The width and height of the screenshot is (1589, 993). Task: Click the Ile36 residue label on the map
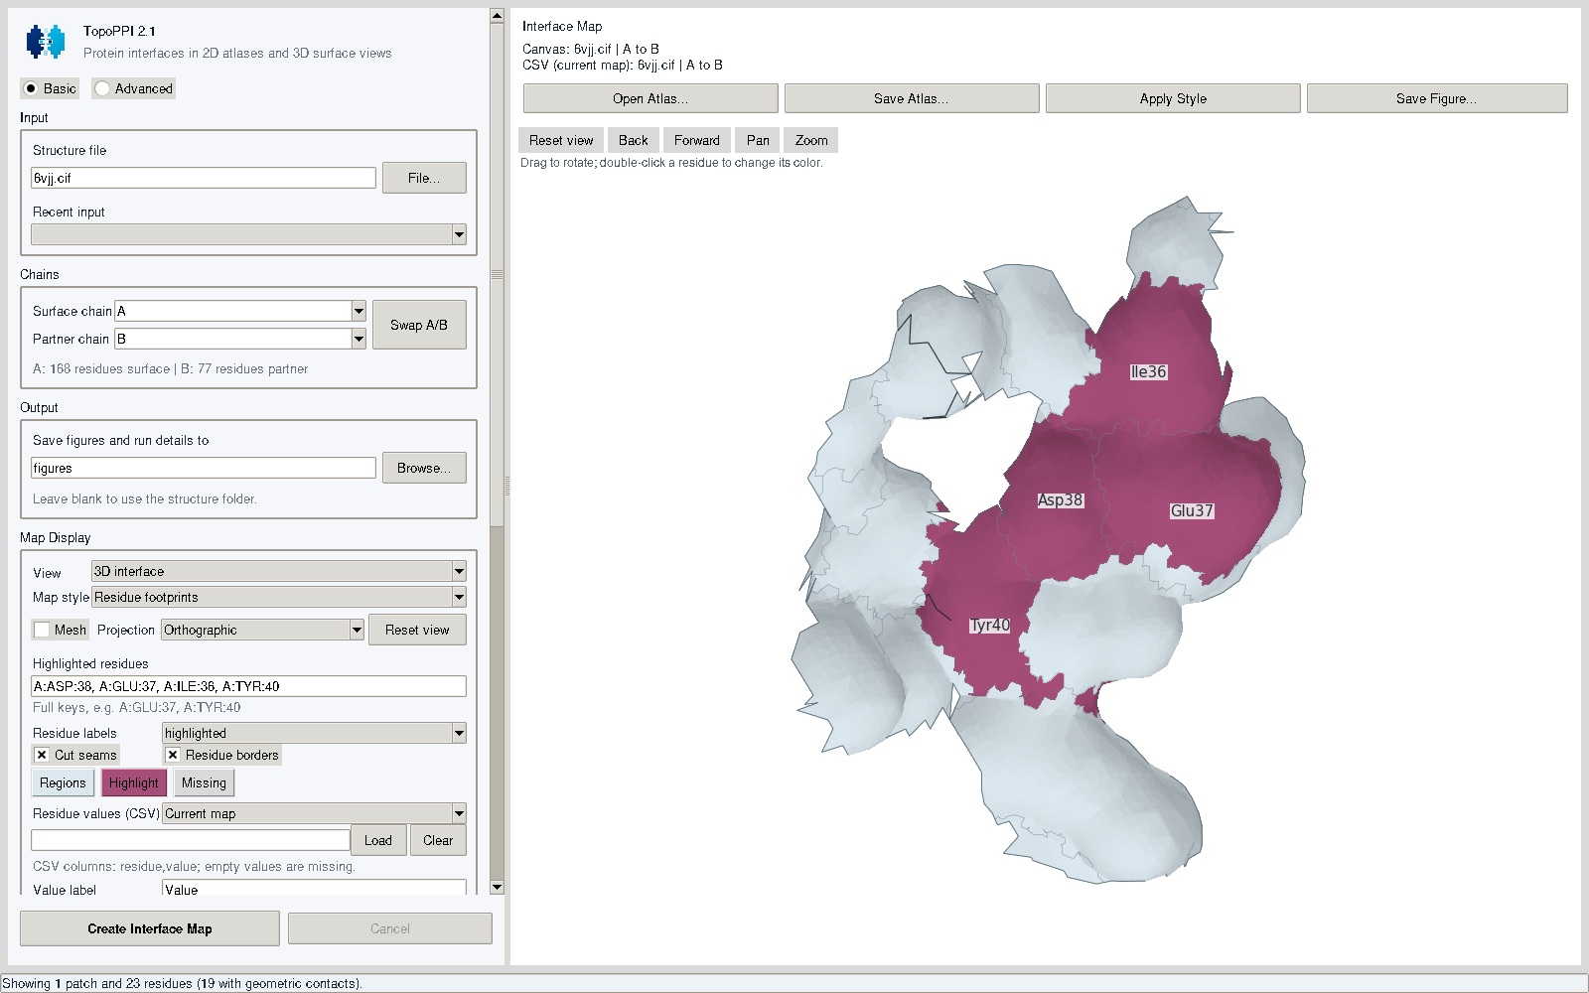pyautogui.click(x=1149, y=372)
